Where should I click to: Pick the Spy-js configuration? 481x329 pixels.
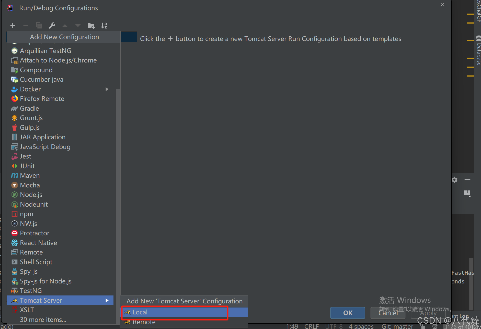pyautogui.click(x=60, y=271)
